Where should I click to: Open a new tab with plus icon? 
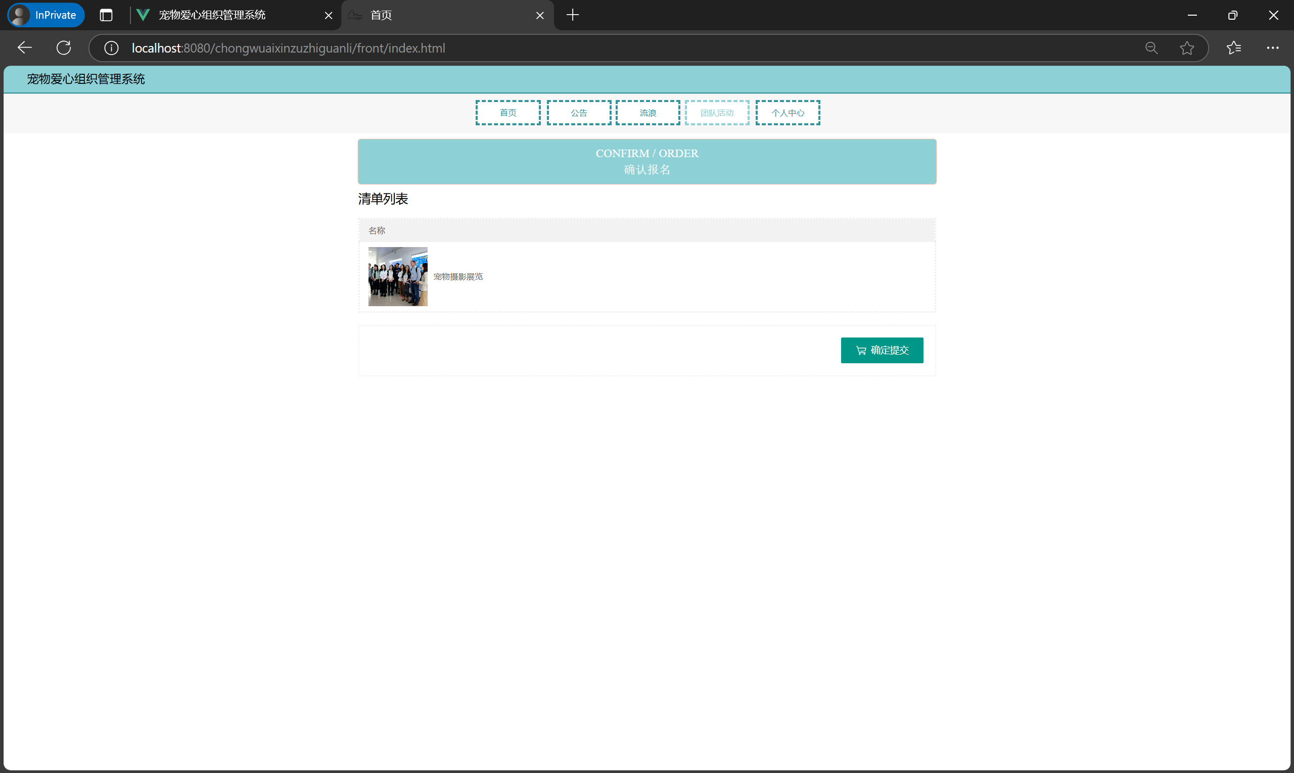572,15
